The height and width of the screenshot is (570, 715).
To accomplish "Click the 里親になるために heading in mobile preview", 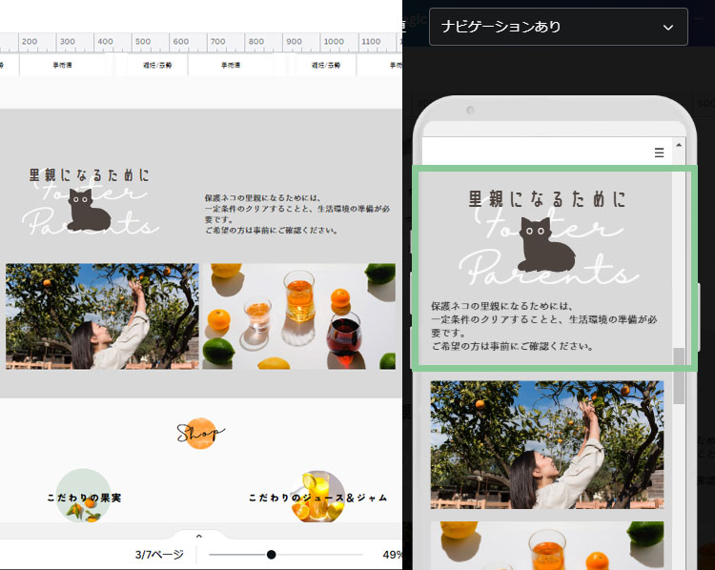I will click(x=547, y=199).
